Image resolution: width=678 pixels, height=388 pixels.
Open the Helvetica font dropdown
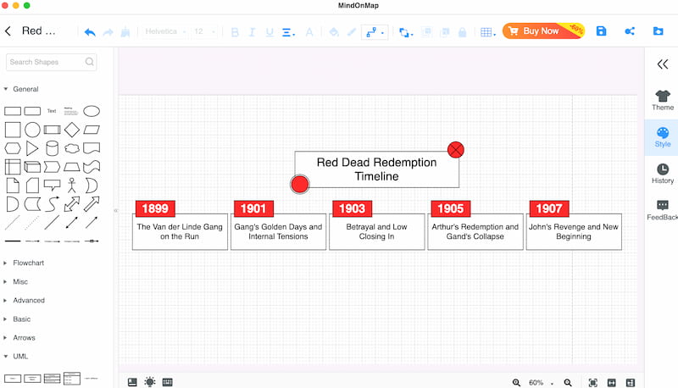click(165, 31)
